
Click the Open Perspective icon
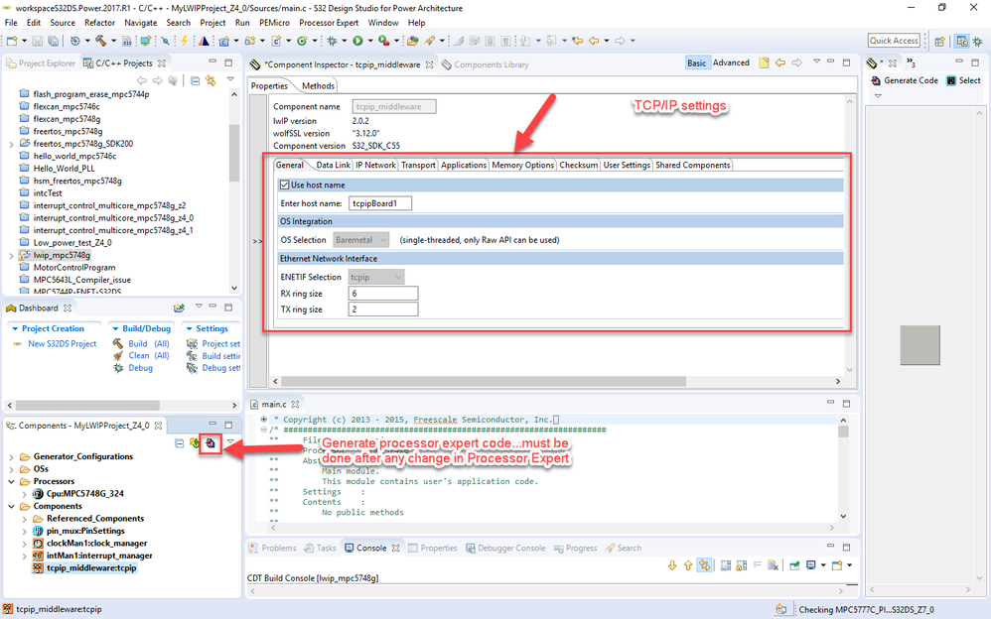click(939, 41)
